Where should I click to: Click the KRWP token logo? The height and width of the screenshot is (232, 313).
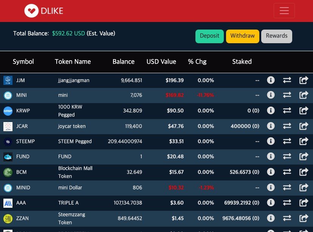[8, 111]
